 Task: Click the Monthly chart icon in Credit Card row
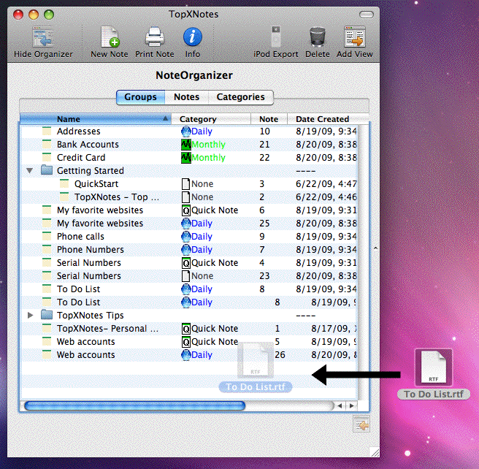click(186, 158)
